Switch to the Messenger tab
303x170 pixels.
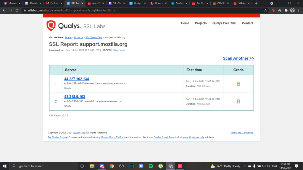pos(12,3)
